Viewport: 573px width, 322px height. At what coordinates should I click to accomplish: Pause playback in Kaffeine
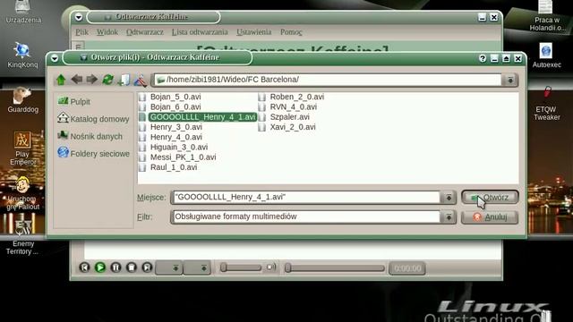click(115, 267)
